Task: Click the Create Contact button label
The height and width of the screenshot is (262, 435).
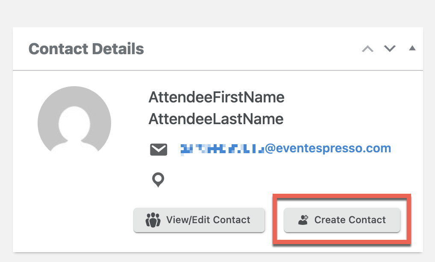Action: [x=350, y=220]
